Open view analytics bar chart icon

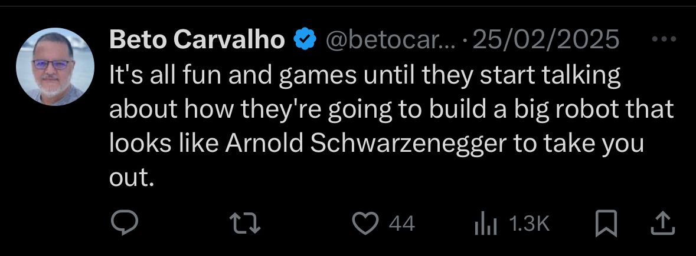tap(486, 224)
